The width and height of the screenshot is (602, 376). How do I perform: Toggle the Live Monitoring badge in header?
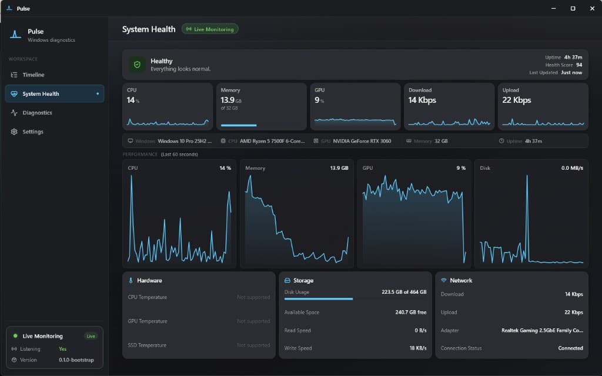tap(210, 29)
